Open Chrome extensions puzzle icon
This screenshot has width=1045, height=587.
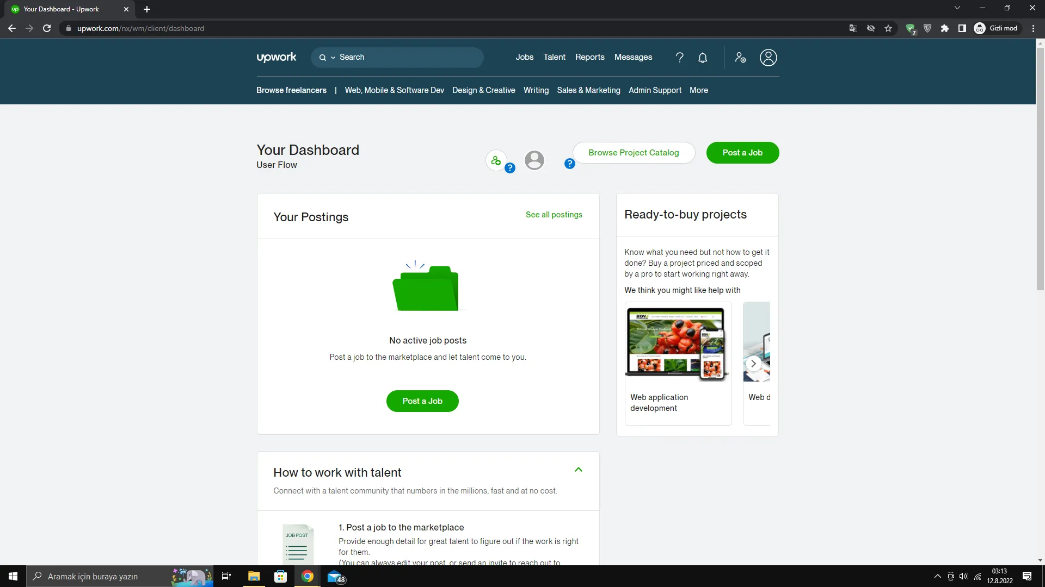945,28
